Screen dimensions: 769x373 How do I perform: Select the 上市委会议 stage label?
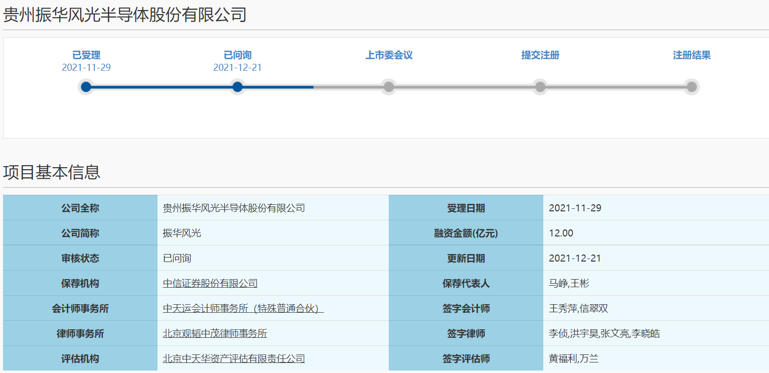tap(389, 55)
